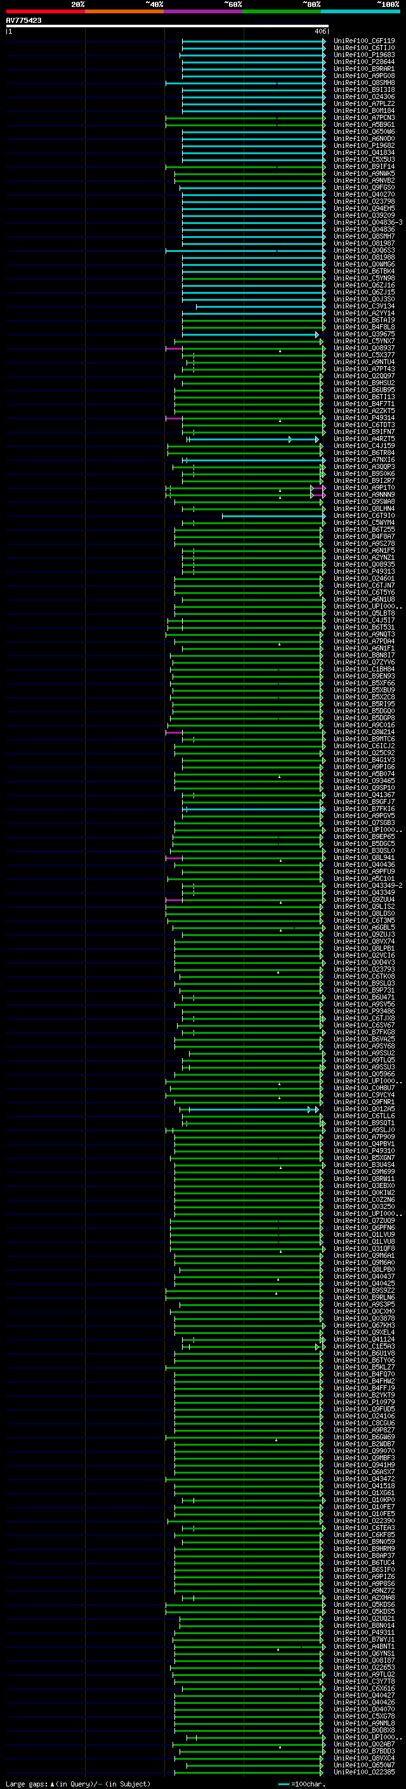Select hit UniRef100_B7BDD3

coord(364,1752)
